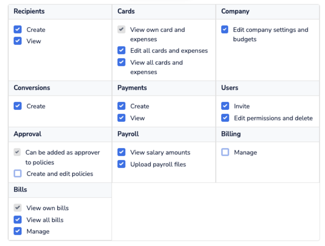Disable Edit all cards and expenses
Screen dimensions: 325x246
coord(122,50)
